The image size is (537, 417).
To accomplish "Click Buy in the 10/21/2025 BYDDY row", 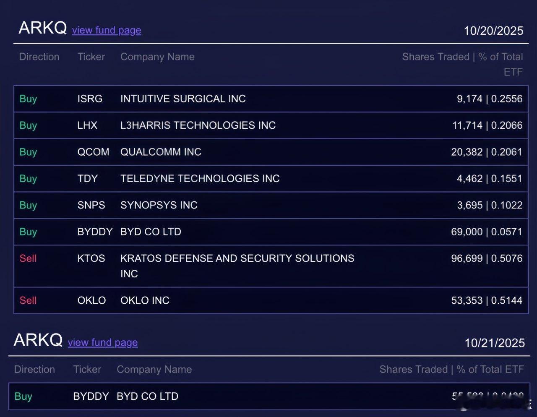I will tap(23, 396).
